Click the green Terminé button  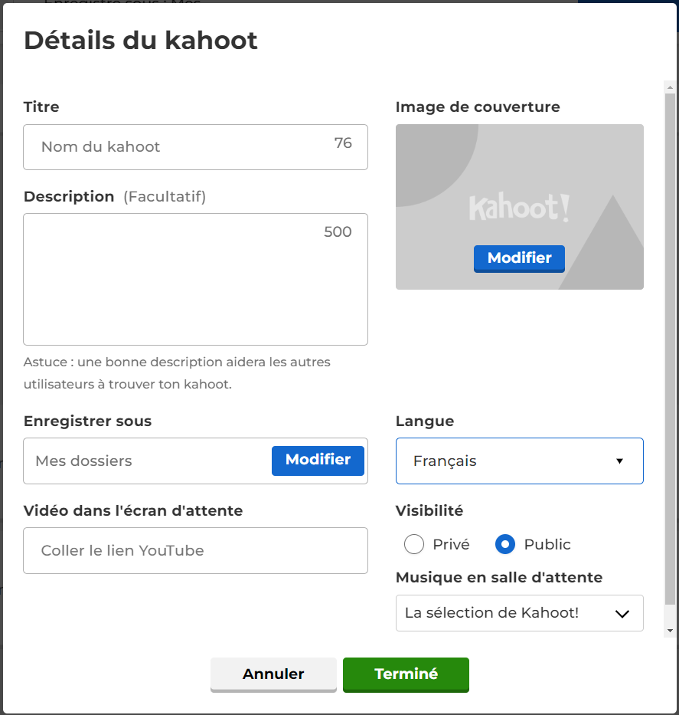[406, 674]
